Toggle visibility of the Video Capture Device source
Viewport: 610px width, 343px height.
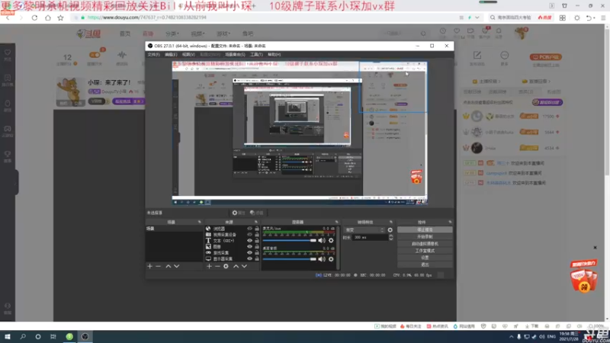[250, 235]
